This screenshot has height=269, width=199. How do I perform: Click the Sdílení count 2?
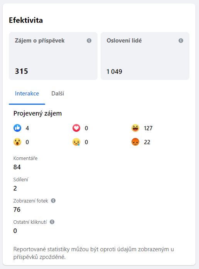click(15, 188)
